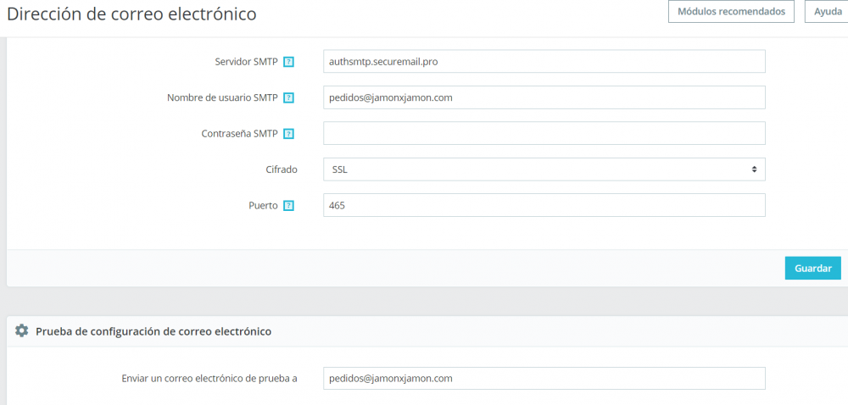Image resolution: width=848 pixels, height=405 pixels.
Task: Click the Servidor SMTP label
Action: tap(246, 62)
